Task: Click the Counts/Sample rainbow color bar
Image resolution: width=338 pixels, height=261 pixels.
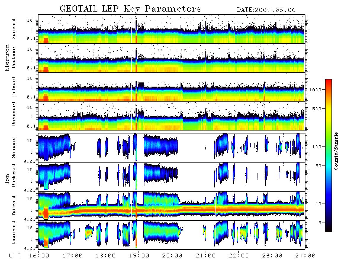Action: (x=329, y=155)
